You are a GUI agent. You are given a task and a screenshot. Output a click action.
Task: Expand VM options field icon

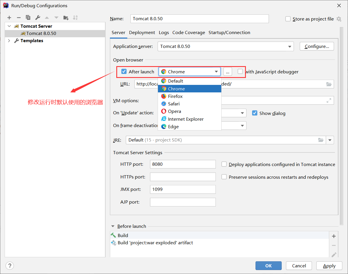coord(329,100)
